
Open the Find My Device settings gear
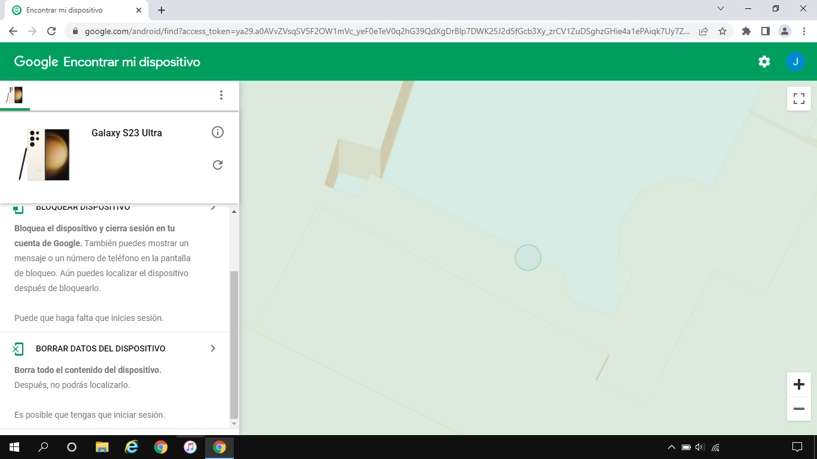pyautogui.click(x=764, y=62)
